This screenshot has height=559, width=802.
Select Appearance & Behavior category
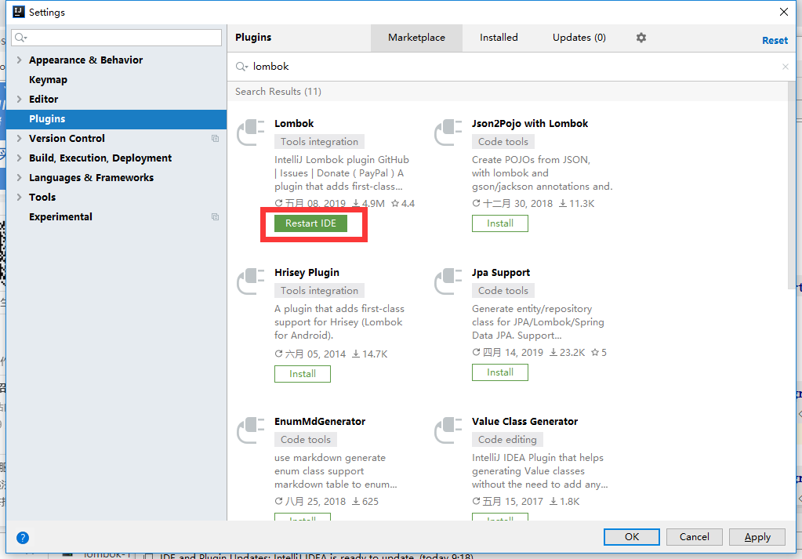pyautogui.click(x=85, y=60)
